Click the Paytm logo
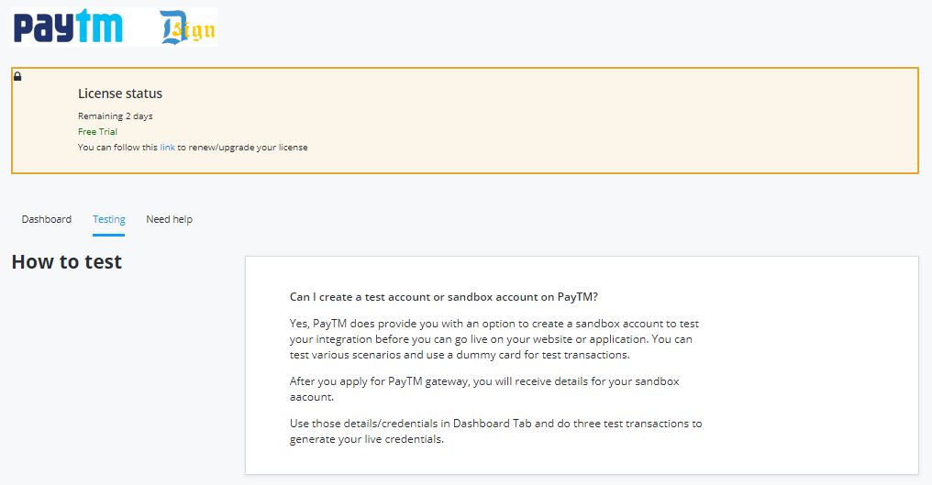Image resolution: width=932 pixels, height=485 pixels. tap(67, 27)
